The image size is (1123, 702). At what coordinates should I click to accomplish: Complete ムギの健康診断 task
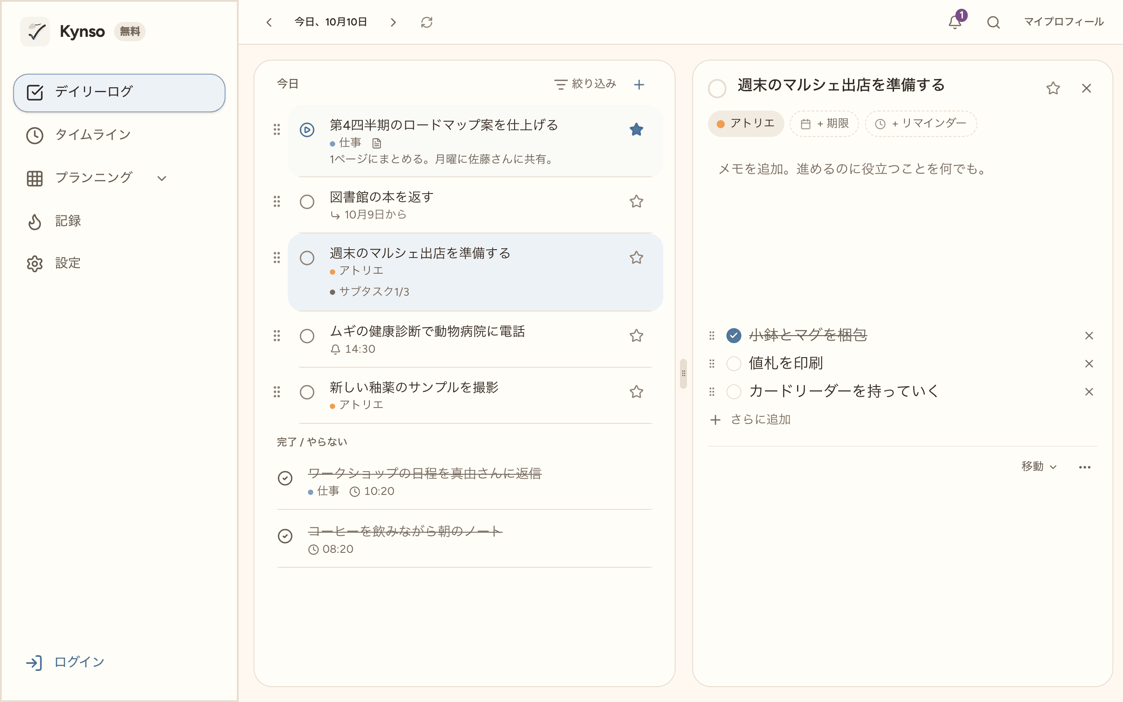point(307,336)
